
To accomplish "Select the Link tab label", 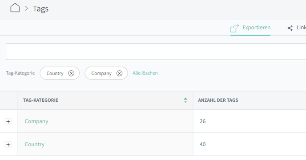I will click(x=301, y=28).
